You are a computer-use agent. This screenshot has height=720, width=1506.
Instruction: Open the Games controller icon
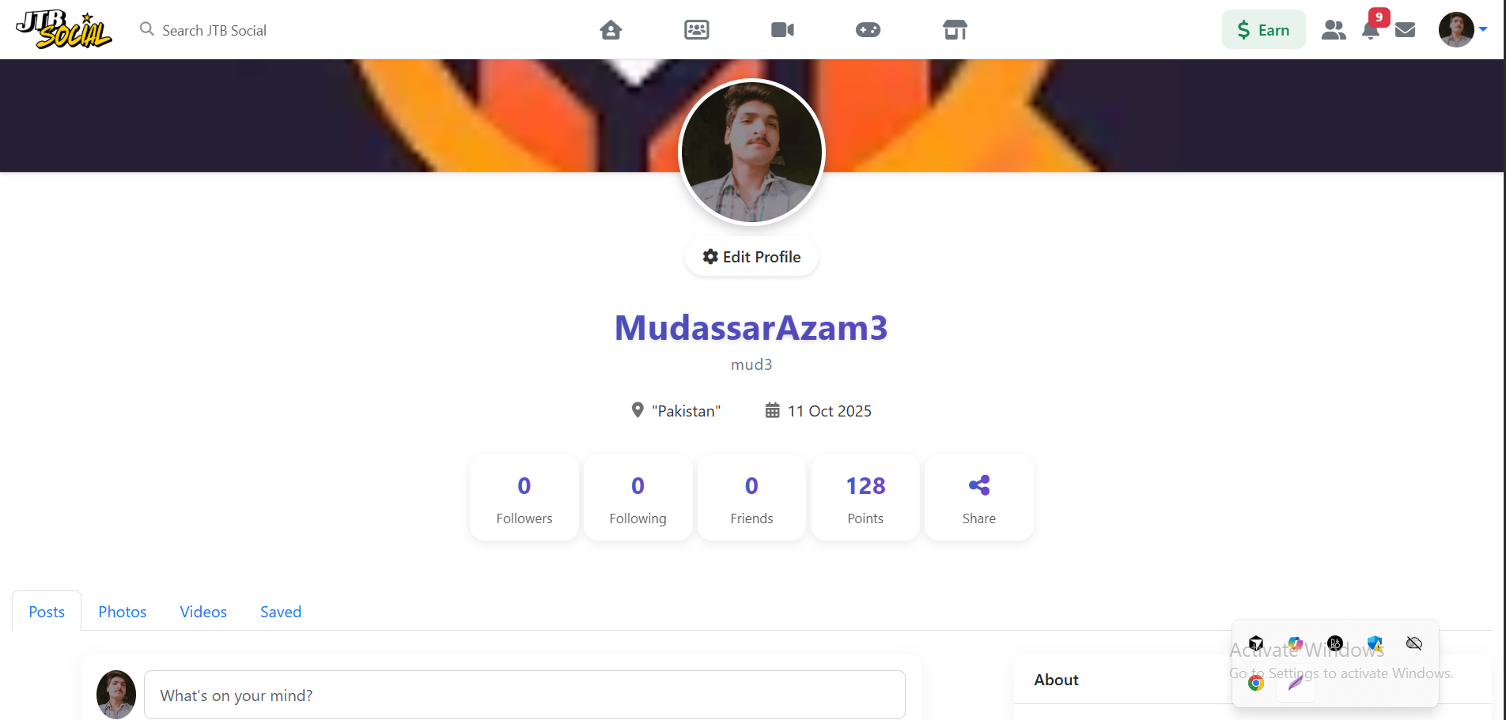coord(868,30)
